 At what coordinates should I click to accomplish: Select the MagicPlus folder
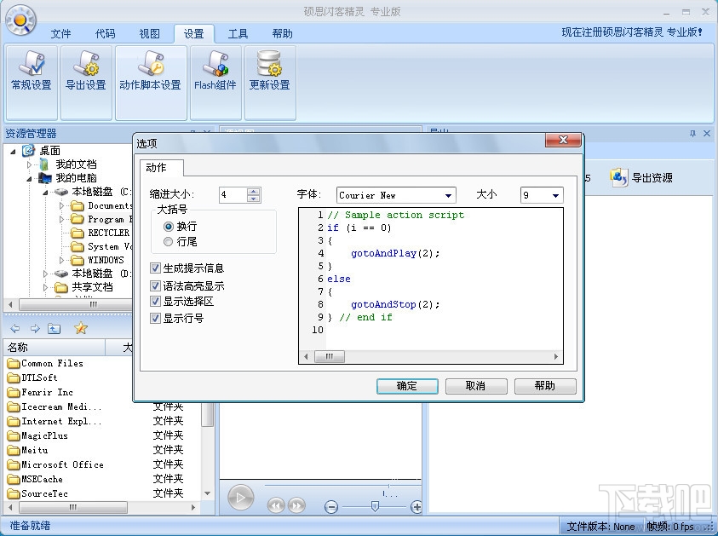coord(37,435)
